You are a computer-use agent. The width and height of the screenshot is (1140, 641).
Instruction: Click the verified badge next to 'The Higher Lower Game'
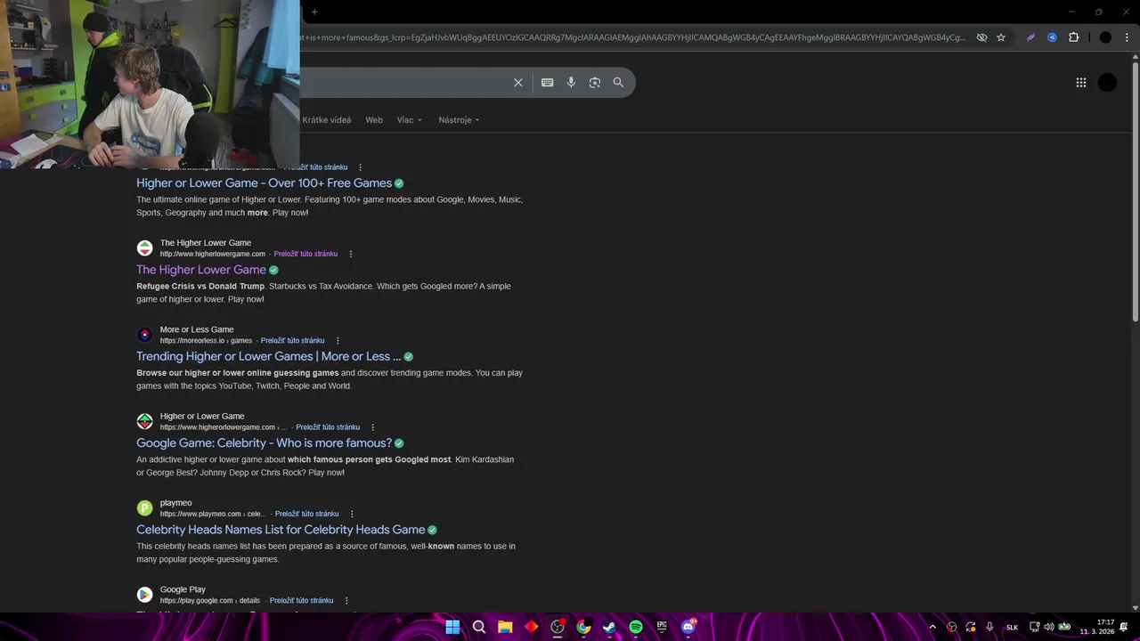click(x=273, y=270)
